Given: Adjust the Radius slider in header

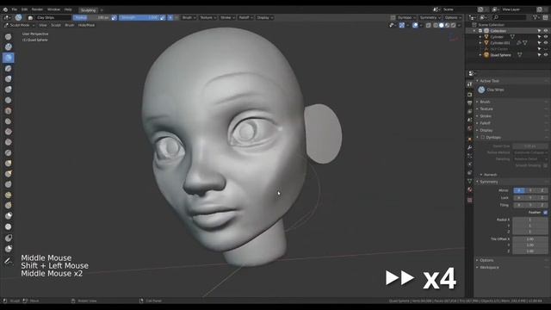Looking at the screenshot, I should [x=92, y=17].
